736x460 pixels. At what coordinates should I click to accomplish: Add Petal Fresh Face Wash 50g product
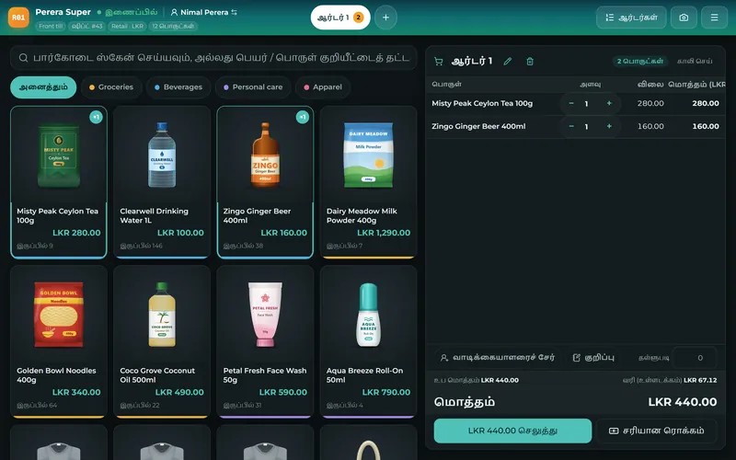(x=265, y=341)
